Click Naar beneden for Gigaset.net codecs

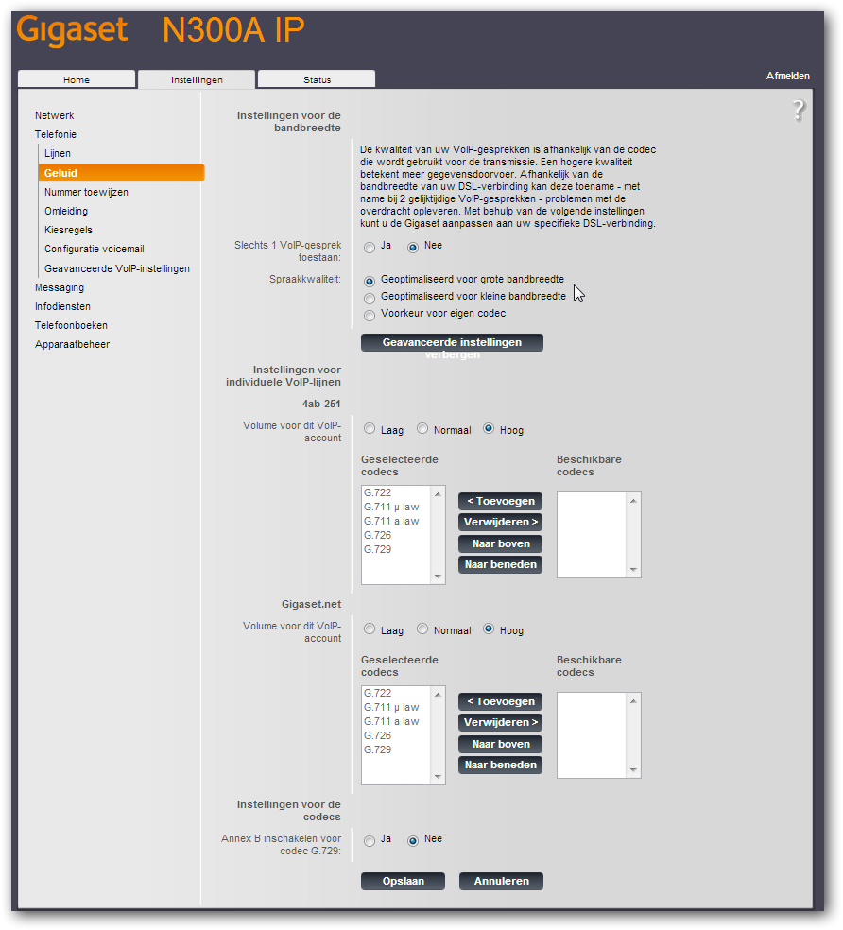(x=500, y=766)
